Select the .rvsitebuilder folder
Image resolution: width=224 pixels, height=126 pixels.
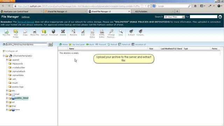click(x=19, y=68)
